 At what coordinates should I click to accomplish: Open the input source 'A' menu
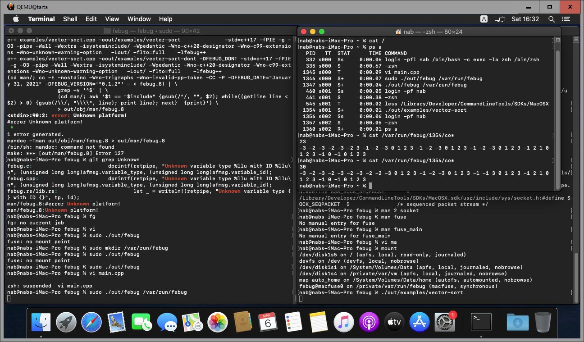(x=484, y=19)
